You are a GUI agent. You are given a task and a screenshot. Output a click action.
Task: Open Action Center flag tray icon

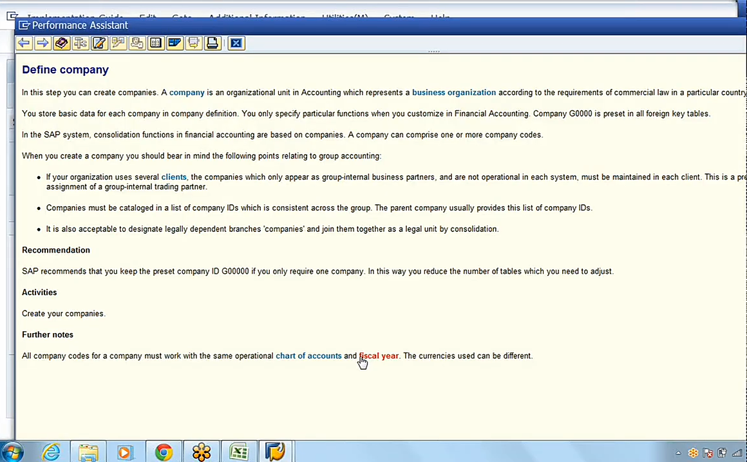coord(708,453)
